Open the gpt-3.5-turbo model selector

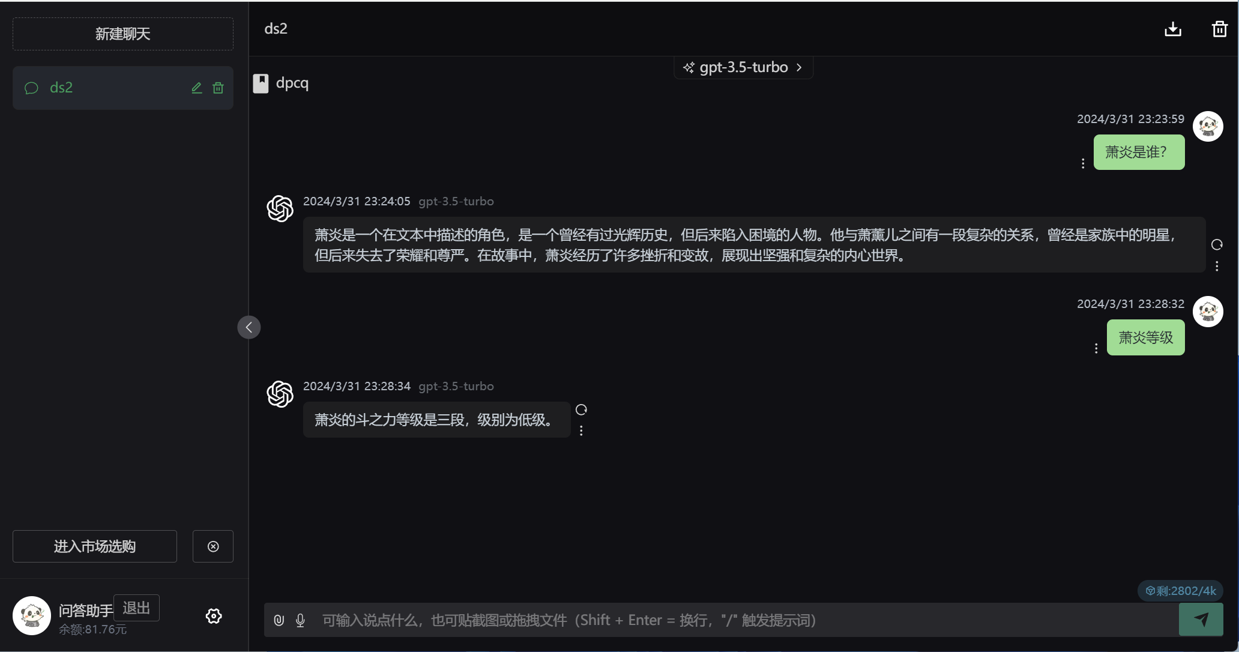[x=743, y=67]
